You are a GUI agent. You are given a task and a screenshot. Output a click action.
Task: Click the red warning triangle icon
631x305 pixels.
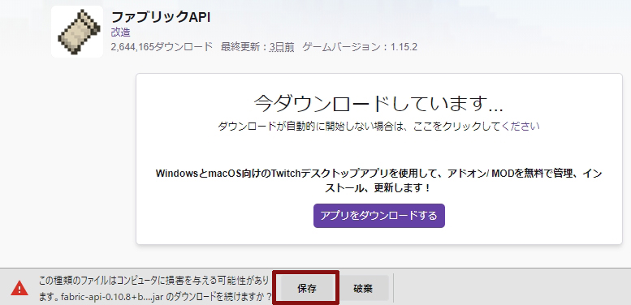[x=19, y=288]
